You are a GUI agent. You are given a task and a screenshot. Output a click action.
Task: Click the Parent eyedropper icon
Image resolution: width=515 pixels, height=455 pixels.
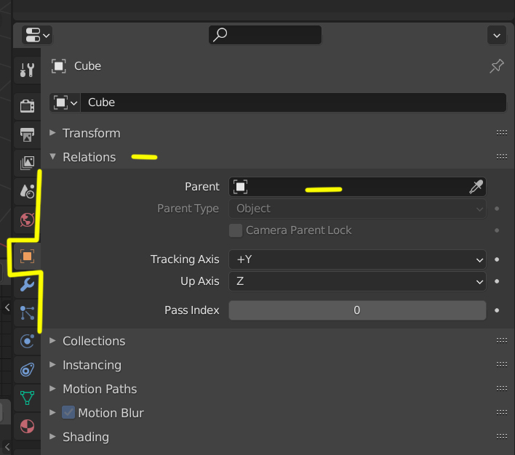pyautogui.click(x=476, y=187)
